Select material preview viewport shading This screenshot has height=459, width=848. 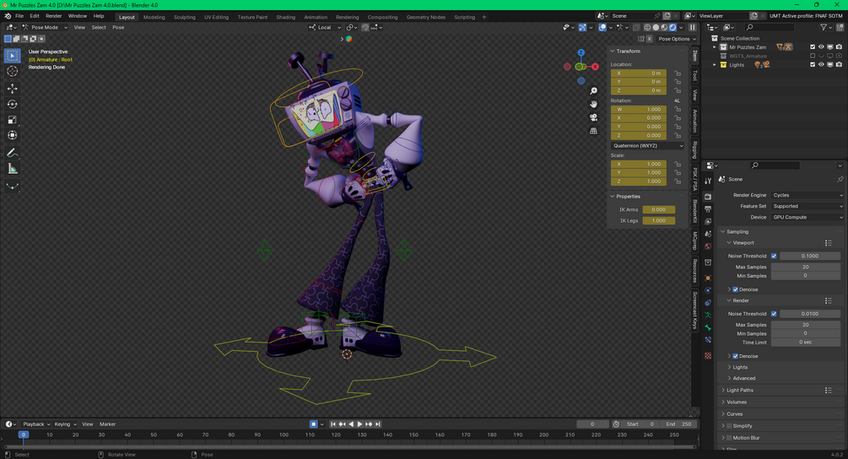(664, 27)
